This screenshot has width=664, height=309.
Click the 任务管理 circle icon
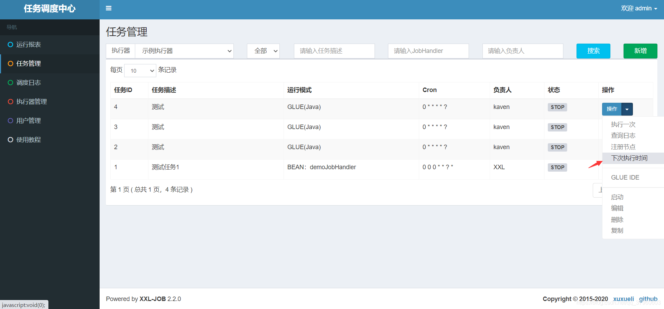[x=10, y=64]
